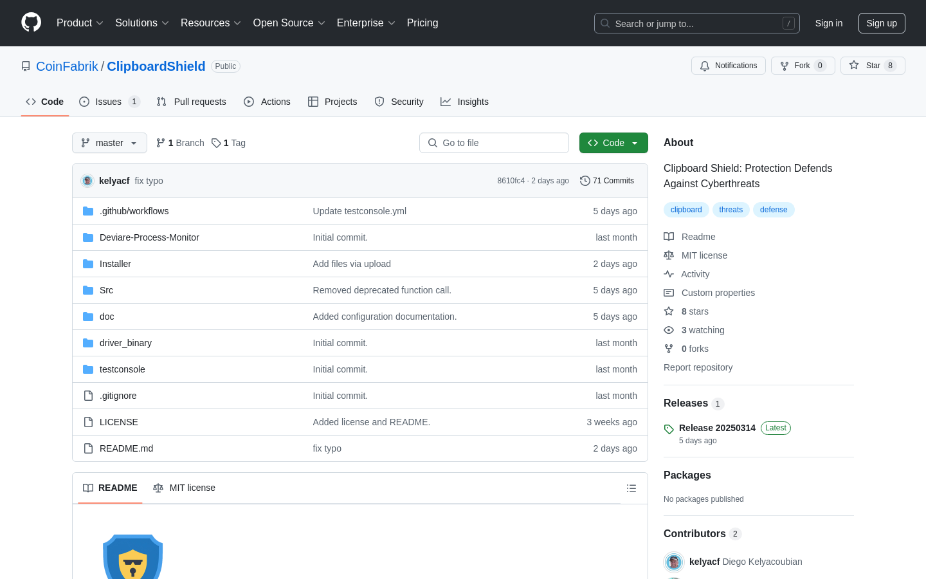Click the threats topic tag

[731, 210]
